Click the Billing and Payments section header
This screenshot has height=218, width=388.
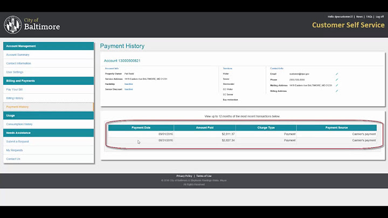click(48, 81)
